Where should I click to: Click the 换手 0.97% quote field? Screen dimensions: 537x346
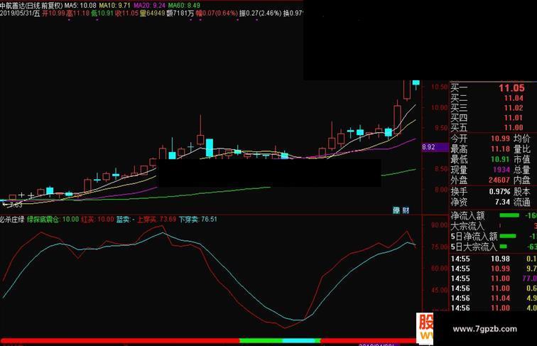pos(480,192)
